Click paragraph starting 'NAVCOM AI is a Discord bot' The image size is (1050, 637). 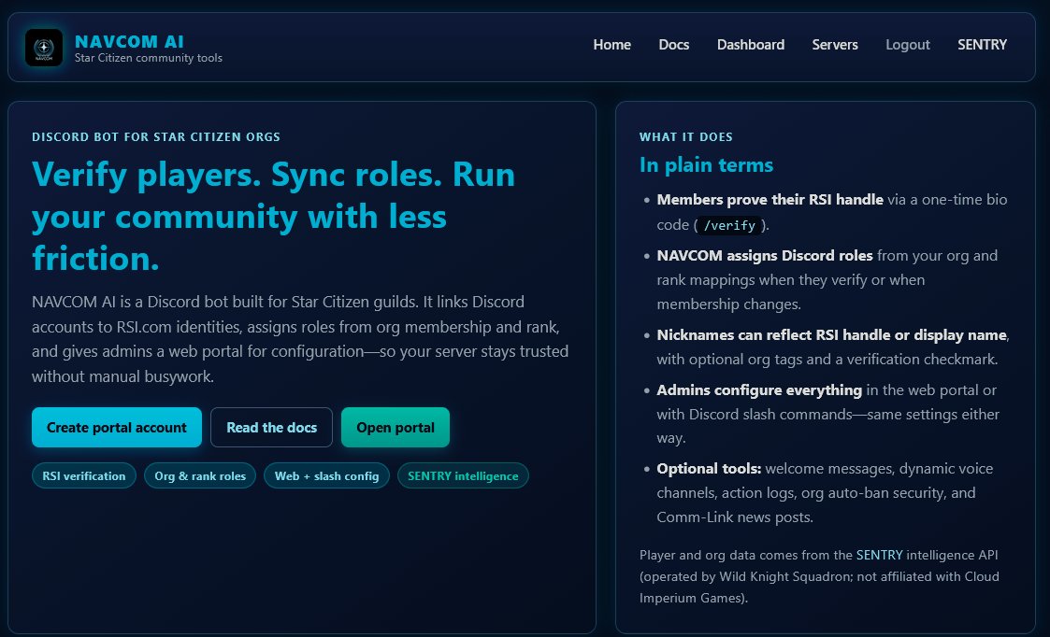click(300, 338)
